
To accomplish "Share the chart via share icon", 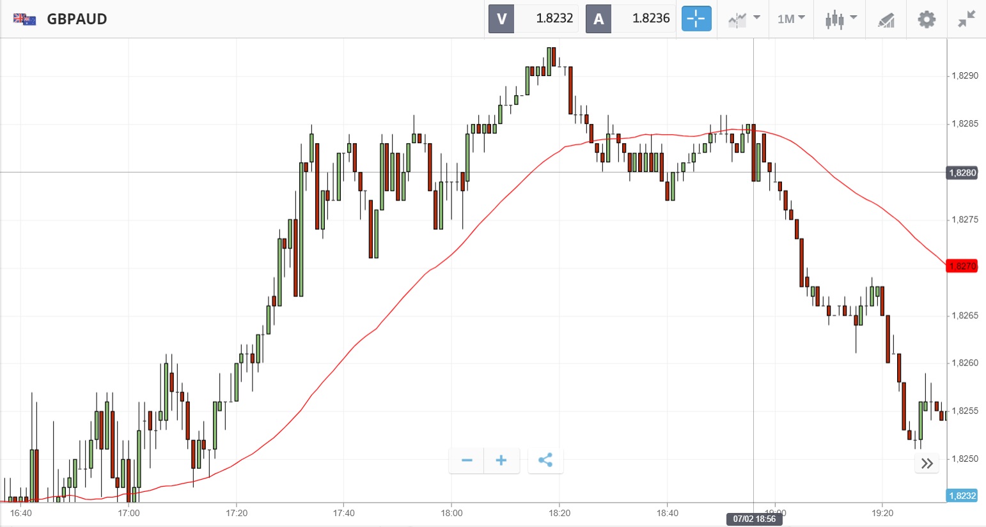I will [545, 461].
